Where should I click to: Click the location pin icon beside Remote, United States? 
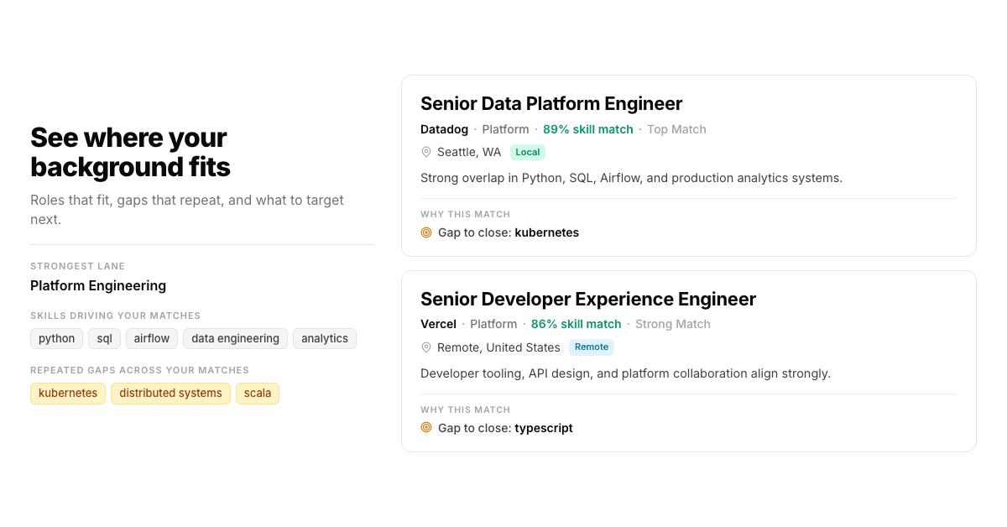426,347
